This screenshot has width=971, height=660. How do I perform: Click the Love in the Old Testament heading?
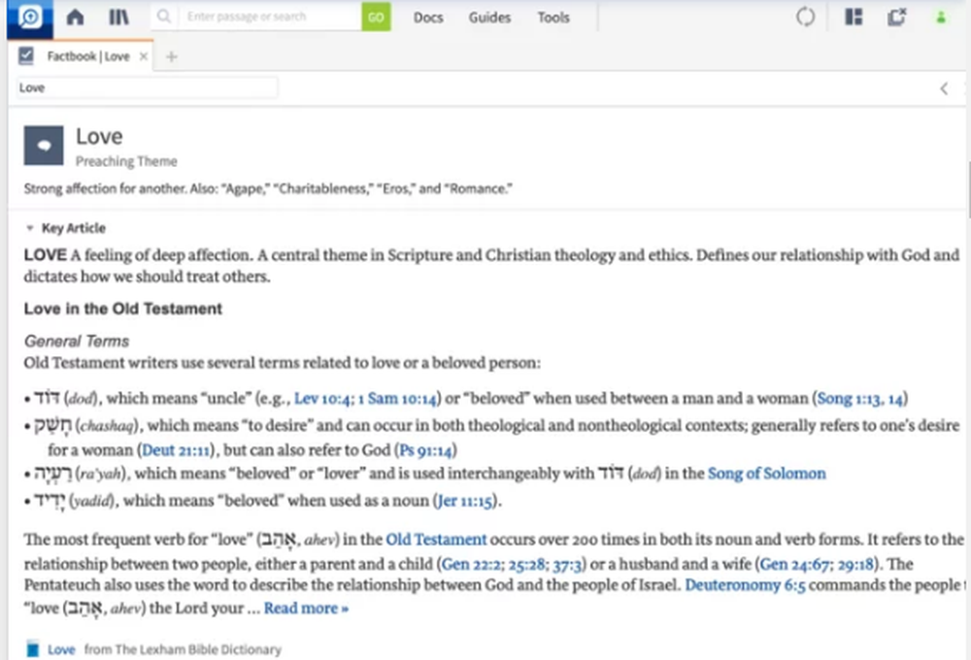point(122,309)
